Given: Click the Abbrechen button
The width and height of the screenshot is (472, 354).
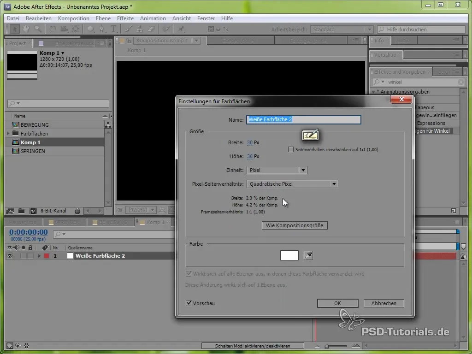Looking at the screenshot, I should (x=384, y=303).
